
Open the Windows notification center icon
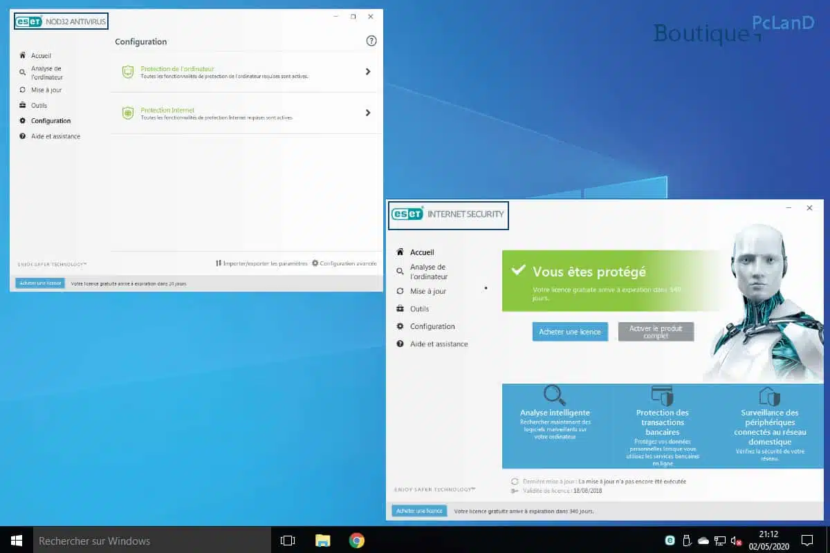coord(807,541)
